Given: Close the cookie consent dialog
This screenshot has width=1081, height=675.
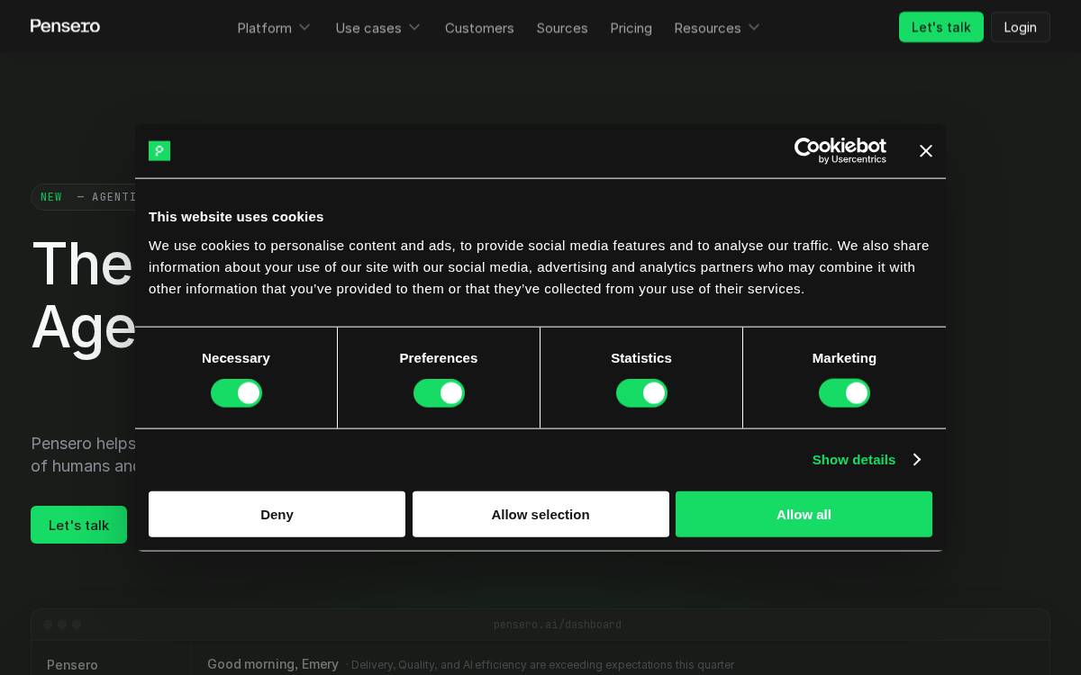Looking at the screenshot, I should (925, 151).
